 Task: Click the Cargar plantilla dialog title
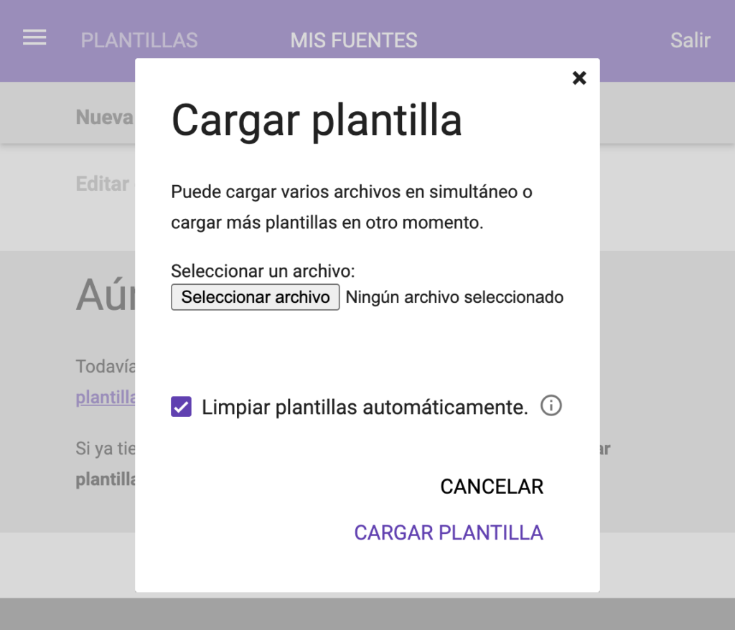pyautogui.click(x=316, y=120)
